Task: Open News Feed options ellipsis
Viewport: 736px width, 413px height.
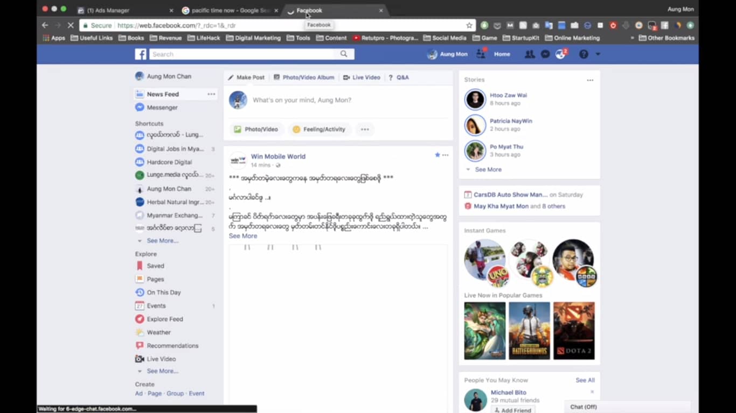Action: point(211,94)
